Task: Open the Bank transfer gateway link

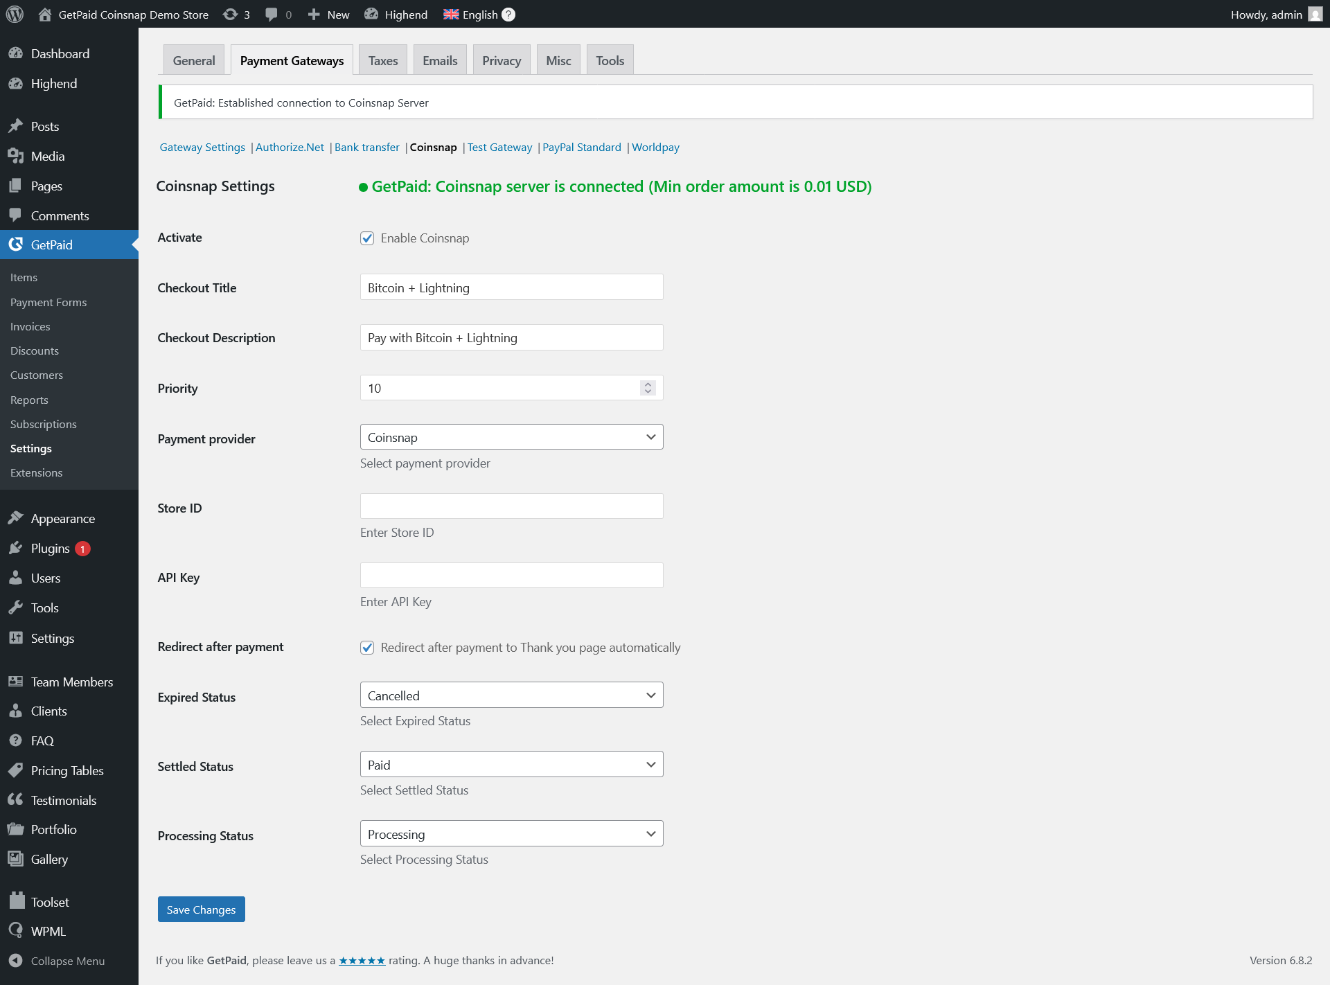Action: tap(367, 147)
